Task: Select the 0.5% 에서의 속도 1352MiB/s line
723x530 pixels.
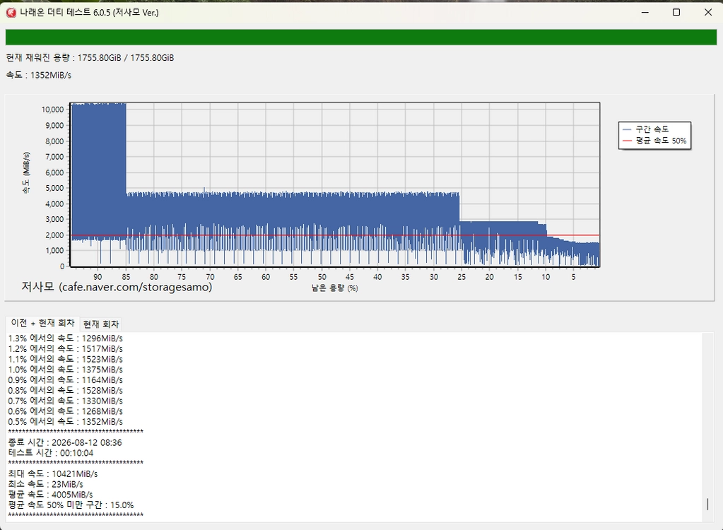Action: coord(66,422)
